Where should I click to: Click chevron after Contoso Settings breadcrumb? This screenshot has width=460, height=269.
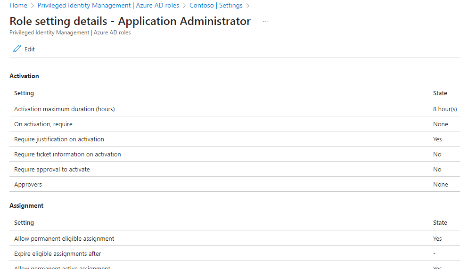248,6
